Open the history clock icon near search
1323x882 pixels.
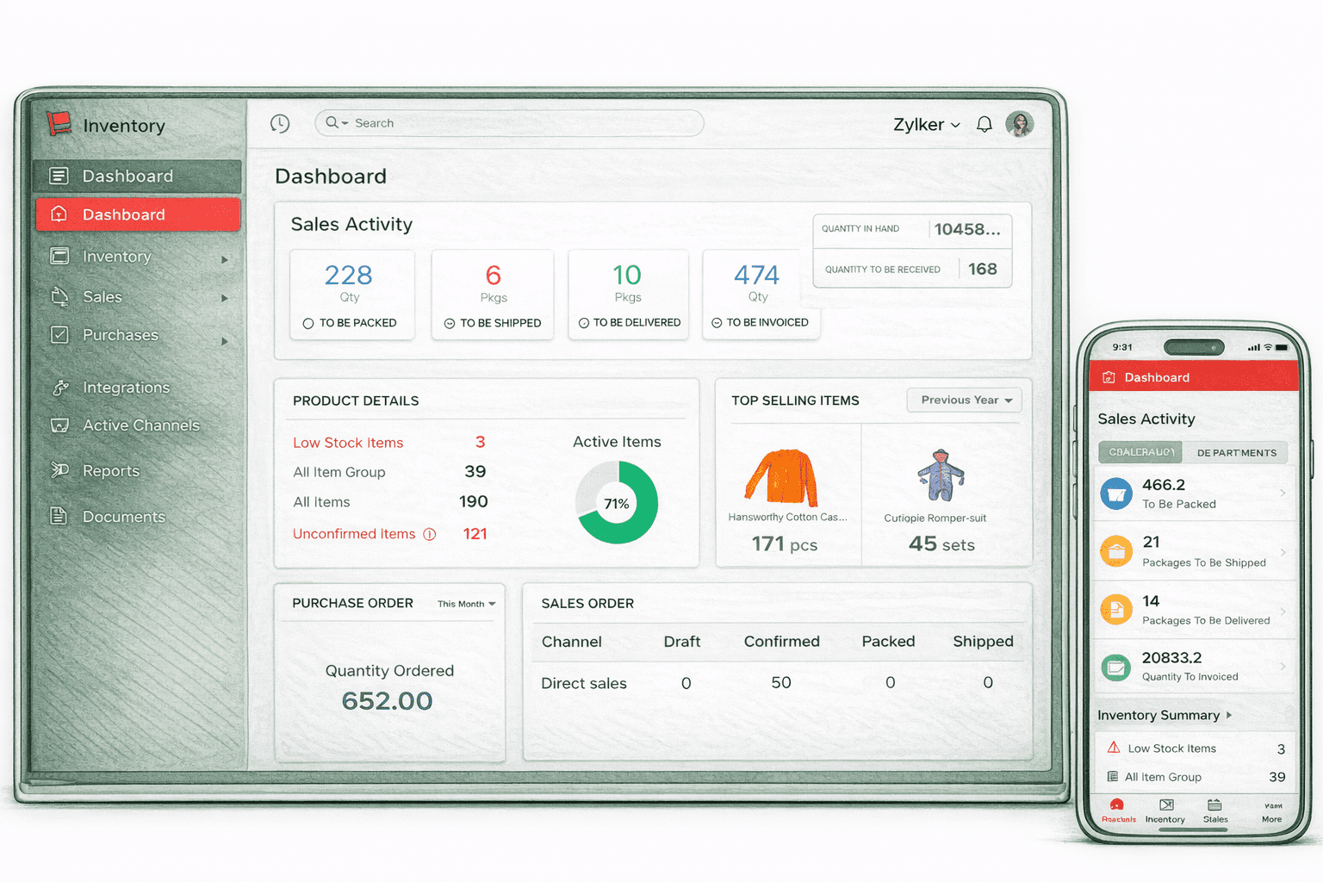pos(279,123)
